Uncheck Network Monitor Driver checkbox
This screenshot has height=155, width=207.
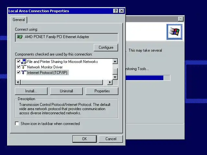click(18, 67)
